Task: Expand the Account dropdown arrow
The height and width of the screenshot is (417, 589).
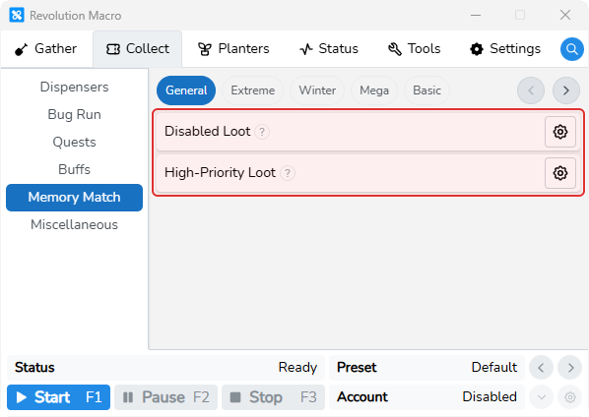Action: click(541, 397)
